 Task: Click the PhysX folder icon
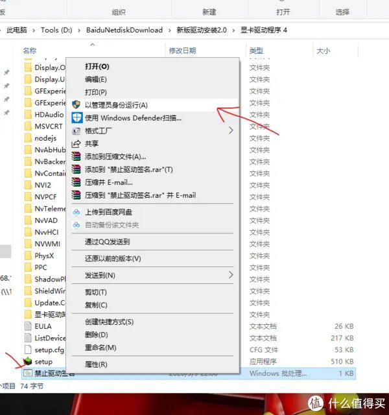[x=28, y=255]
